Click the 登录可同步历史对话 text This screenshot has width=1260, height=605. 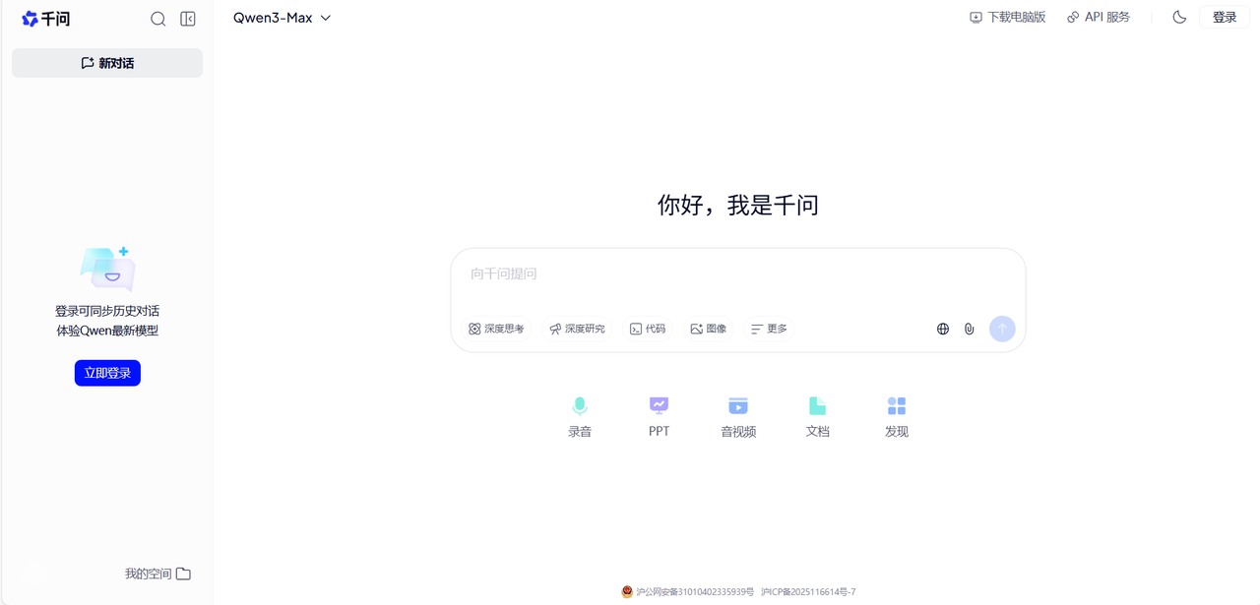pos(107,311)
